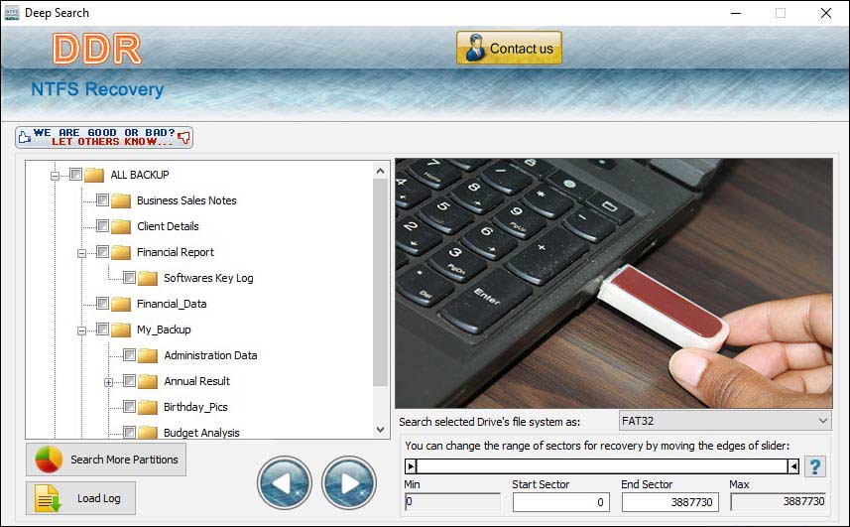Select the 'Client Details' tree label

(168, 226)
